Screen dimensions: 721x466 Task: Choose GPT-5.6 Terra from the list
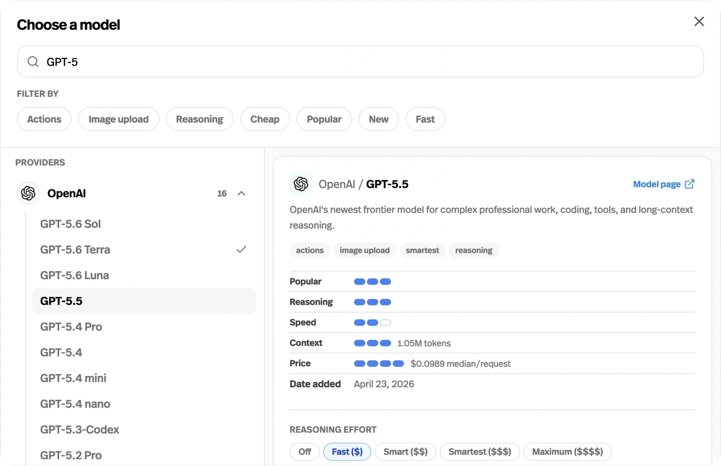(x=144, y=249)
